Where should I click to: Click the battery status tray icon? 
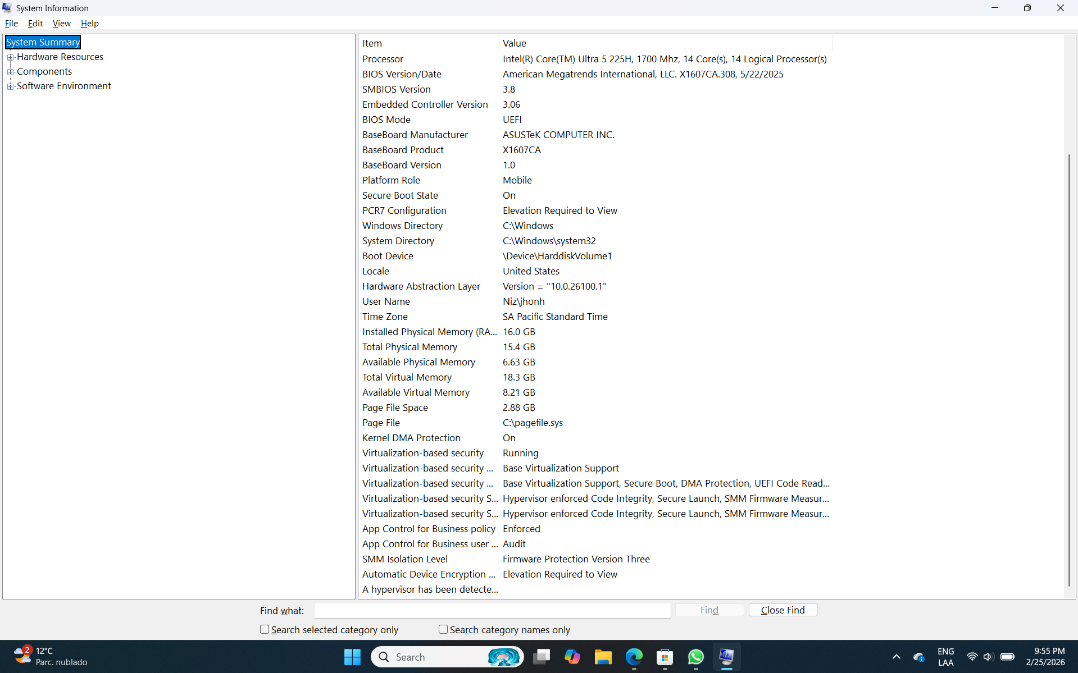[x=1007, y=657]
